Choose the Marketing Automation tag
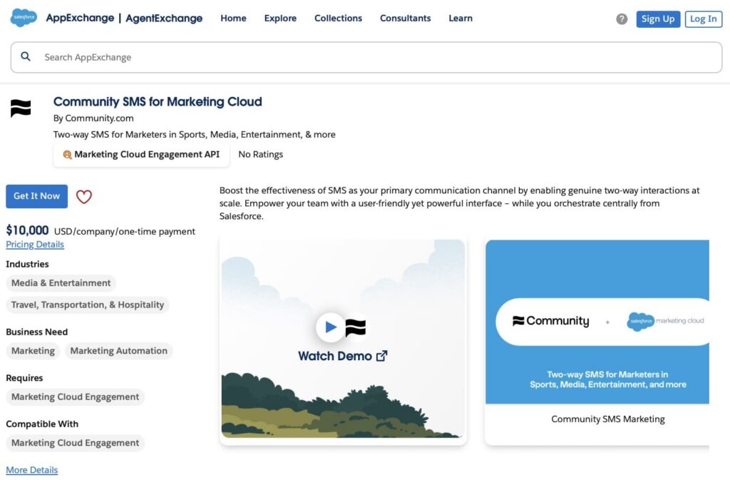 coord(119,351)
